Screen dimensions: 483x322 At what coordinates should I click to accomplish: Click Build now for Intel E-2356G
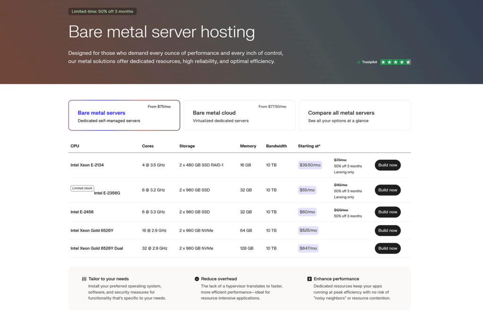tap(388, 190)
